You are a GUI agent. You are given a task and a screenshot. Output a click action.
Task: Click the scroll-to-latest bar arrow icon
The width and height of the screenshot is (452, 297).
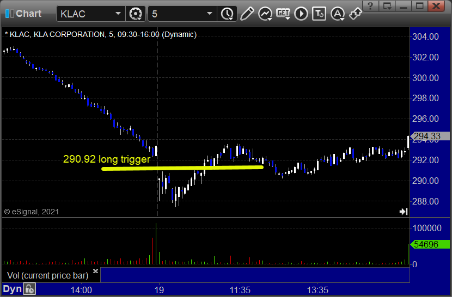404,212
